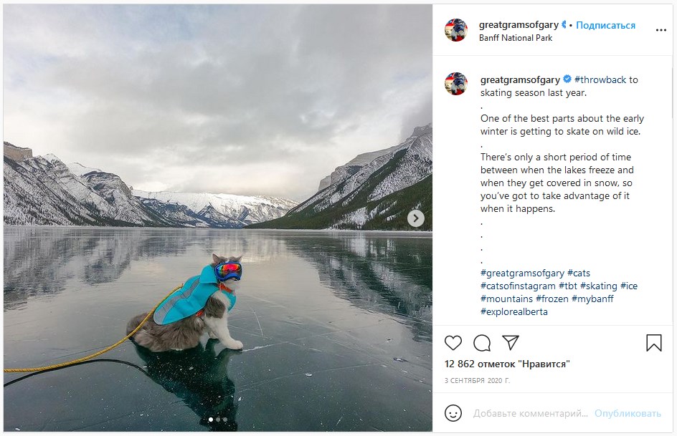677x436 pixels.
Task: Save post with the bookmark icon
Action: point(653,343)
